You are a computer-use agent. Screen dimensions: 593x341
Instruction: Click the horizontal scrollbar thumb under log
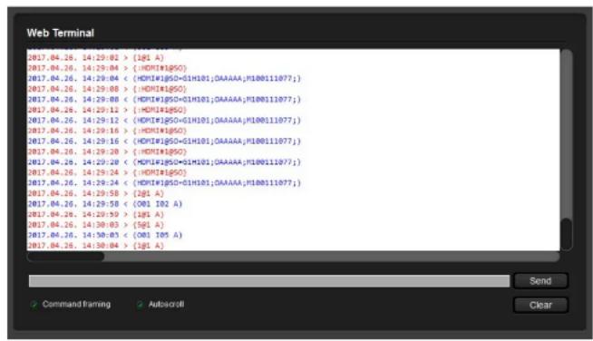[66, 257]
